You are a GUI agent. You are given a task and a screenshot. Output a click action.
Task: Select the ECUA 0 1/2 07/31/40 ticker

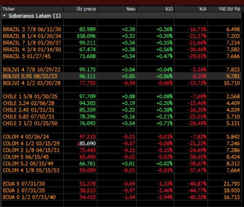click(x=29, y=197)
